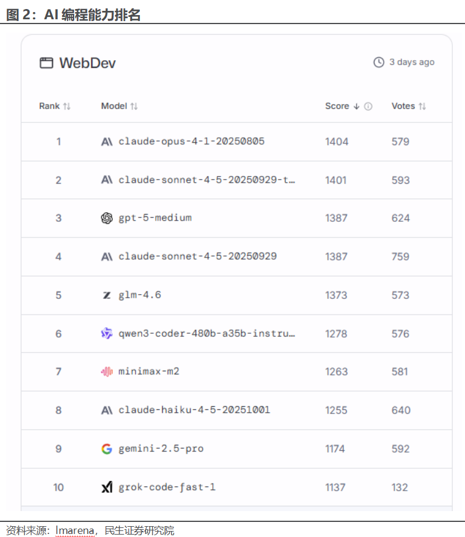Screen dimensions: 465x537
Task: Select votes value 592
Action: coord(401,449)
